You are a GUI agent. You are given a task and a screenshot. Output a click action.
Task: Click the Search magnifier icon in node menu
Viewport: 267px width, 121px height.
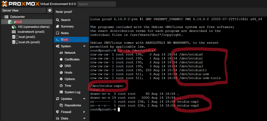pyautogui.click(x=58, y=20)
